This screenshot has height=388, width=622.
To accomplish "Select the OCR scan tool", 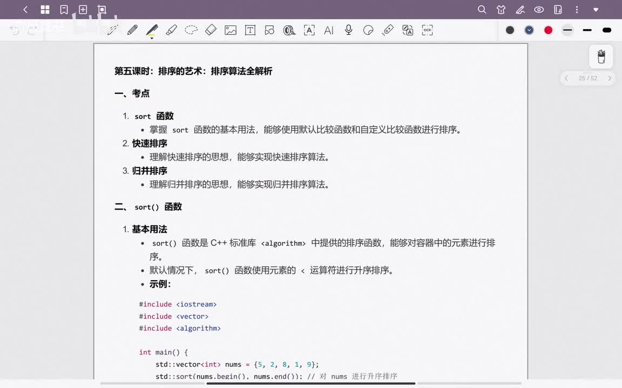I will point(427,30).
